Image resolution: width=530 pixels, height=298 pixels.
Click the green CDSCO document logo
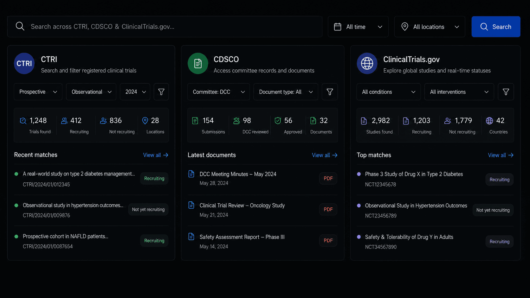pos(198,63)
